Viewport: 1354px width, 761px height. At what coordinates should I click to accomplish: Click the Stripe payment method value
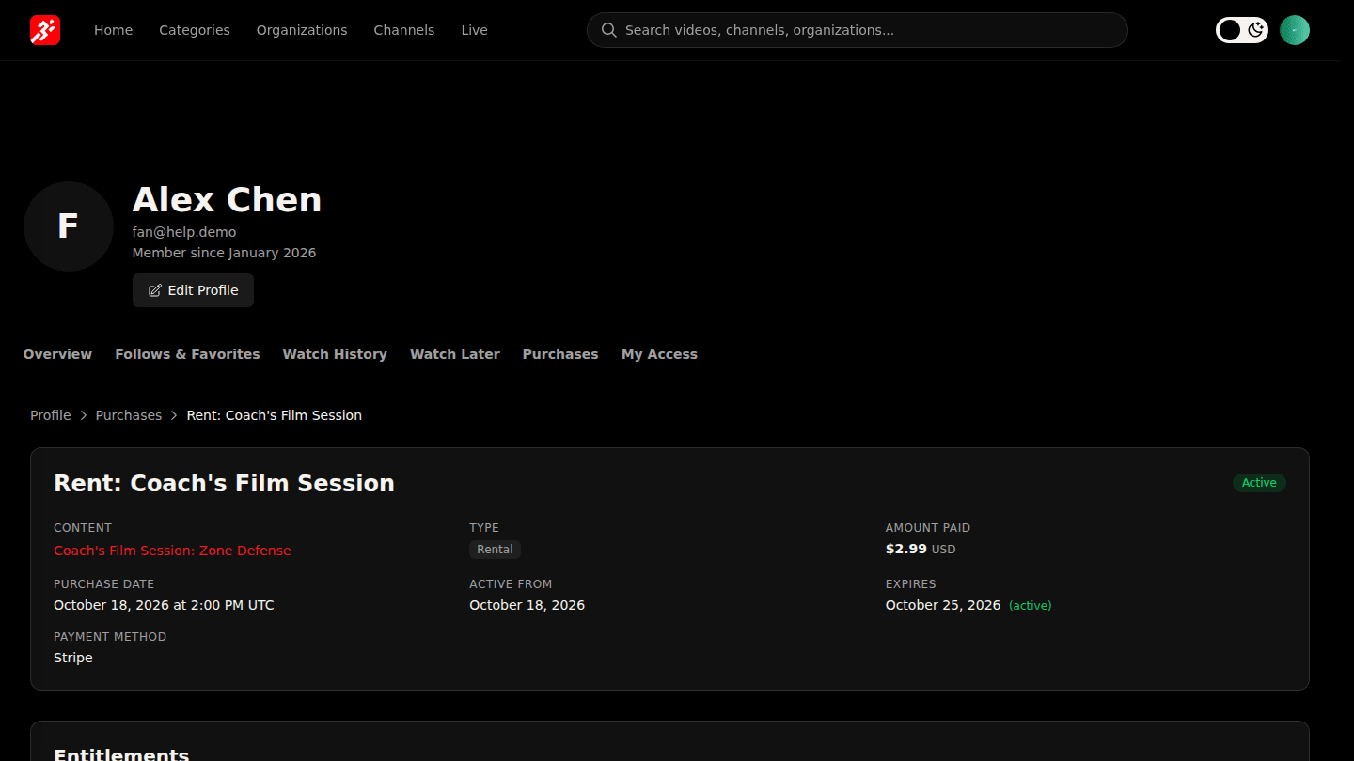(73, 658)
